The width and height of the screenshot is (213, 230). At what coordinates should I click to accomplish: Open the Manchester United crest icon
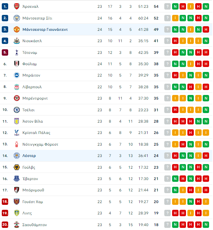[17, 29]
